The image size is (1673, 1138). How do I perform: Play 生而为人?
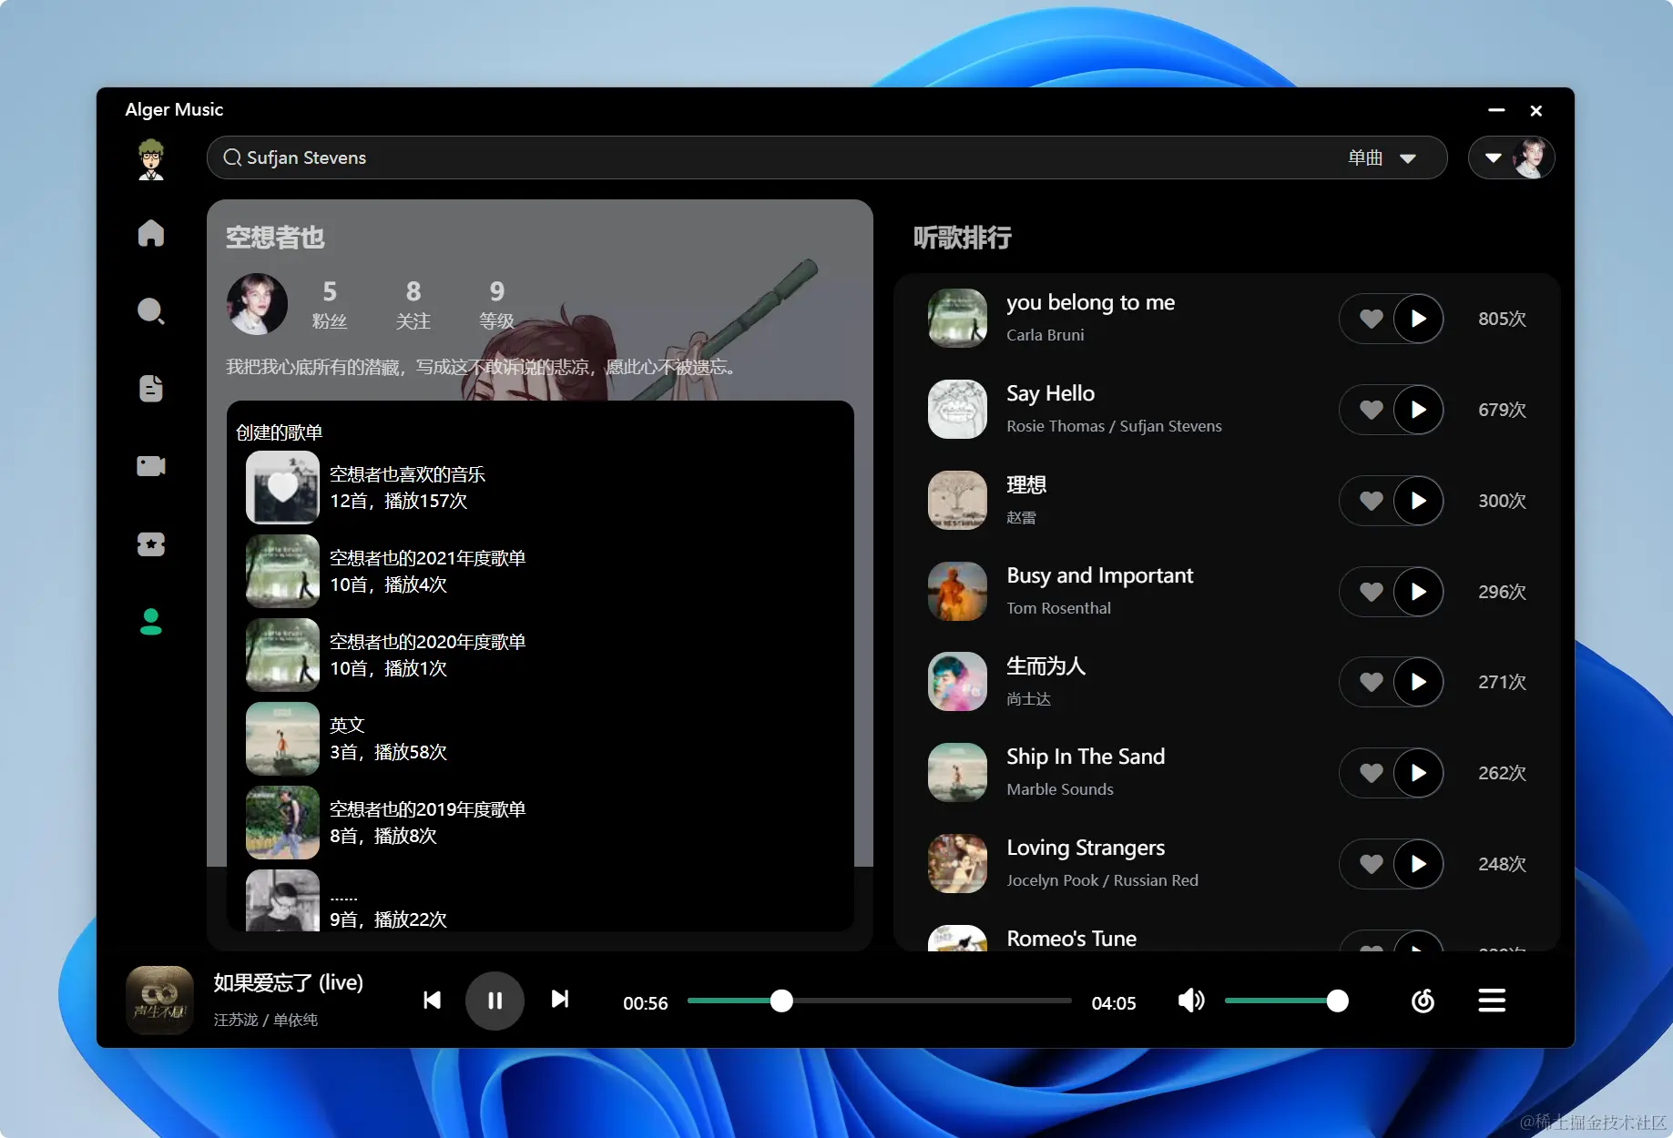click(x=1418, y=682)
